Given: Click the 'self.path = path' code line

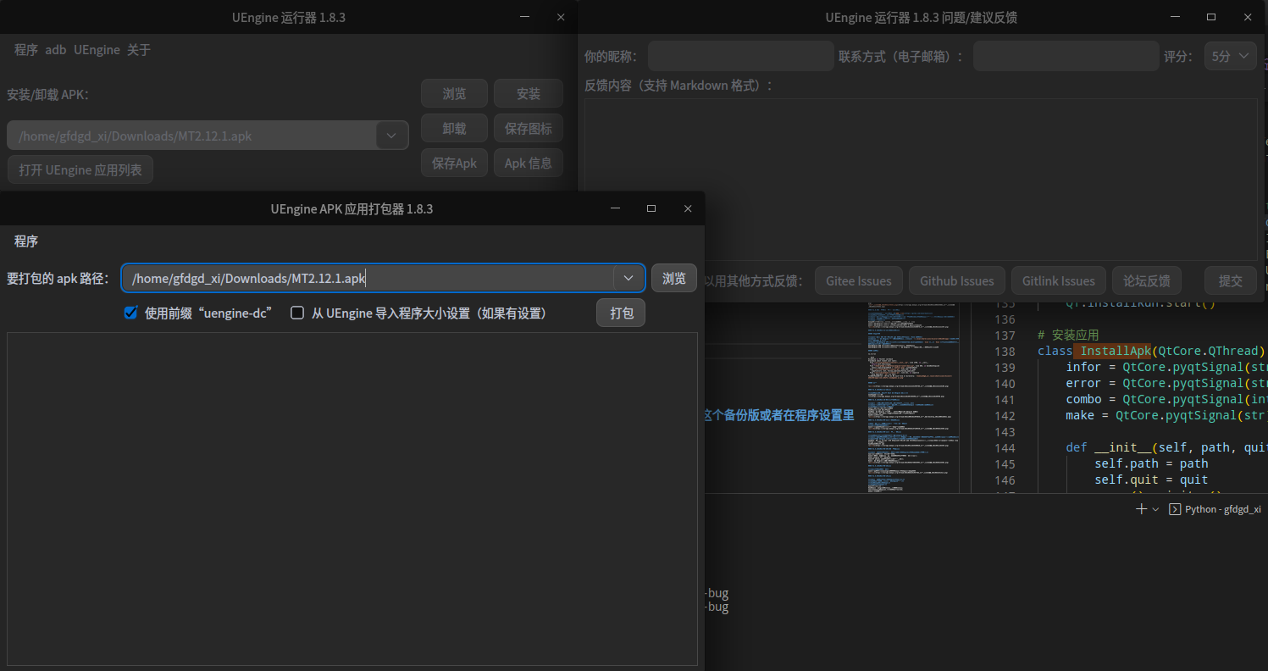Looking at the screenshot, I should click(x=1151, y=463).
